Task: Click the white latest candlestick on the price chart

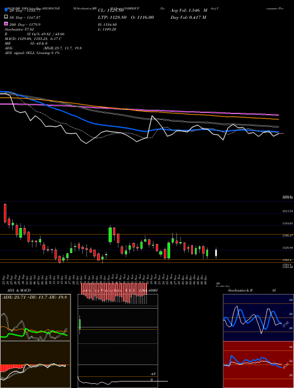Action: (216, 253)
